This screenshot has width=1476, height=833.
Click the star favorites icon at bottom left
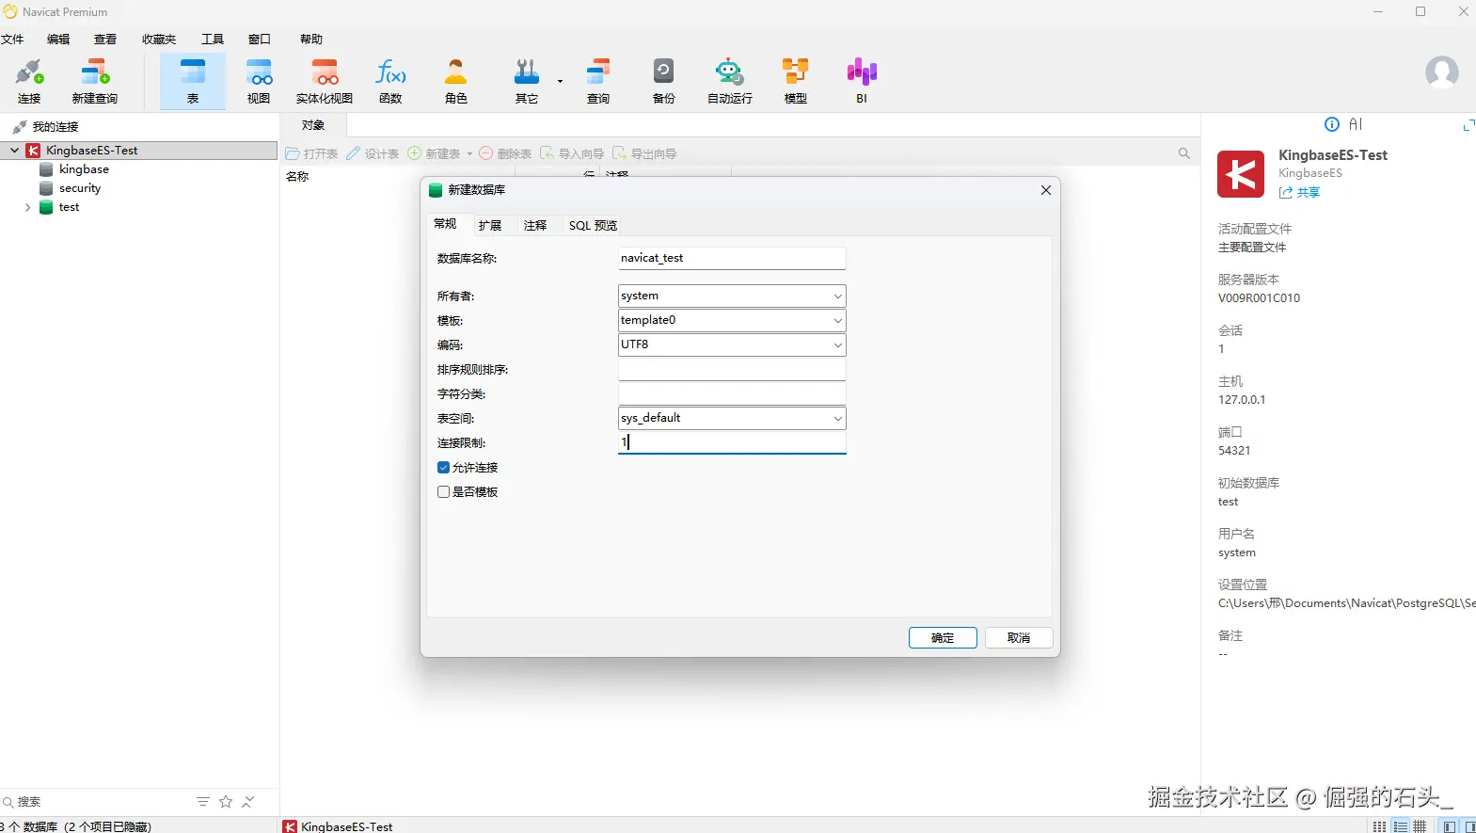click(226, 802)
